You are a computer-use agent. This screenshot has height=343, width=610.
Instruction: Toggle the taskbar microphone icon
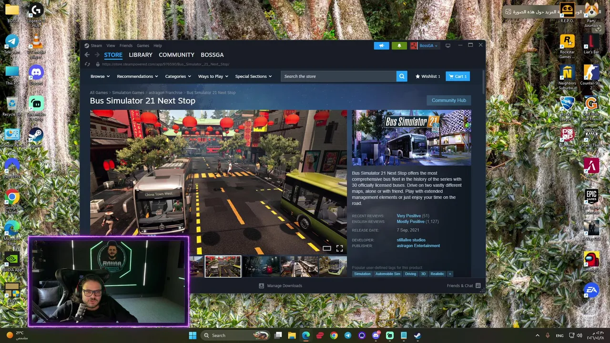pos(548,335)
